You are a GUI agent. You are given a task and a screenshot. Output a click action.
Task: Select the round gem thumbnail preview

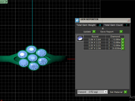tap(80, 38)
